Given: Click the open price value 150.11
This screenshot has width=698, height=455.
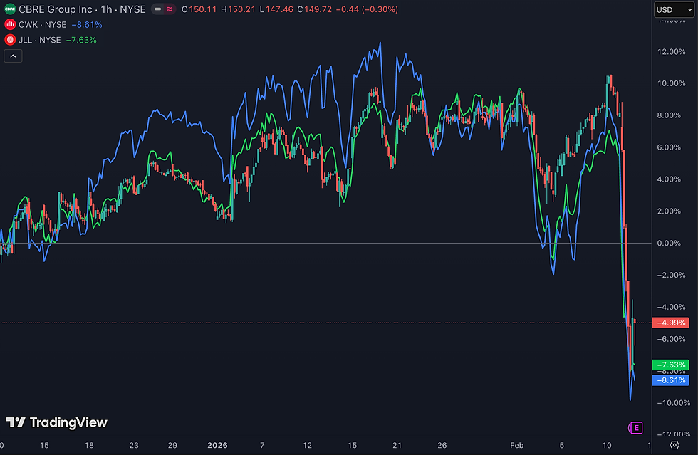Looking at the screenshot, I should (203, 9).
